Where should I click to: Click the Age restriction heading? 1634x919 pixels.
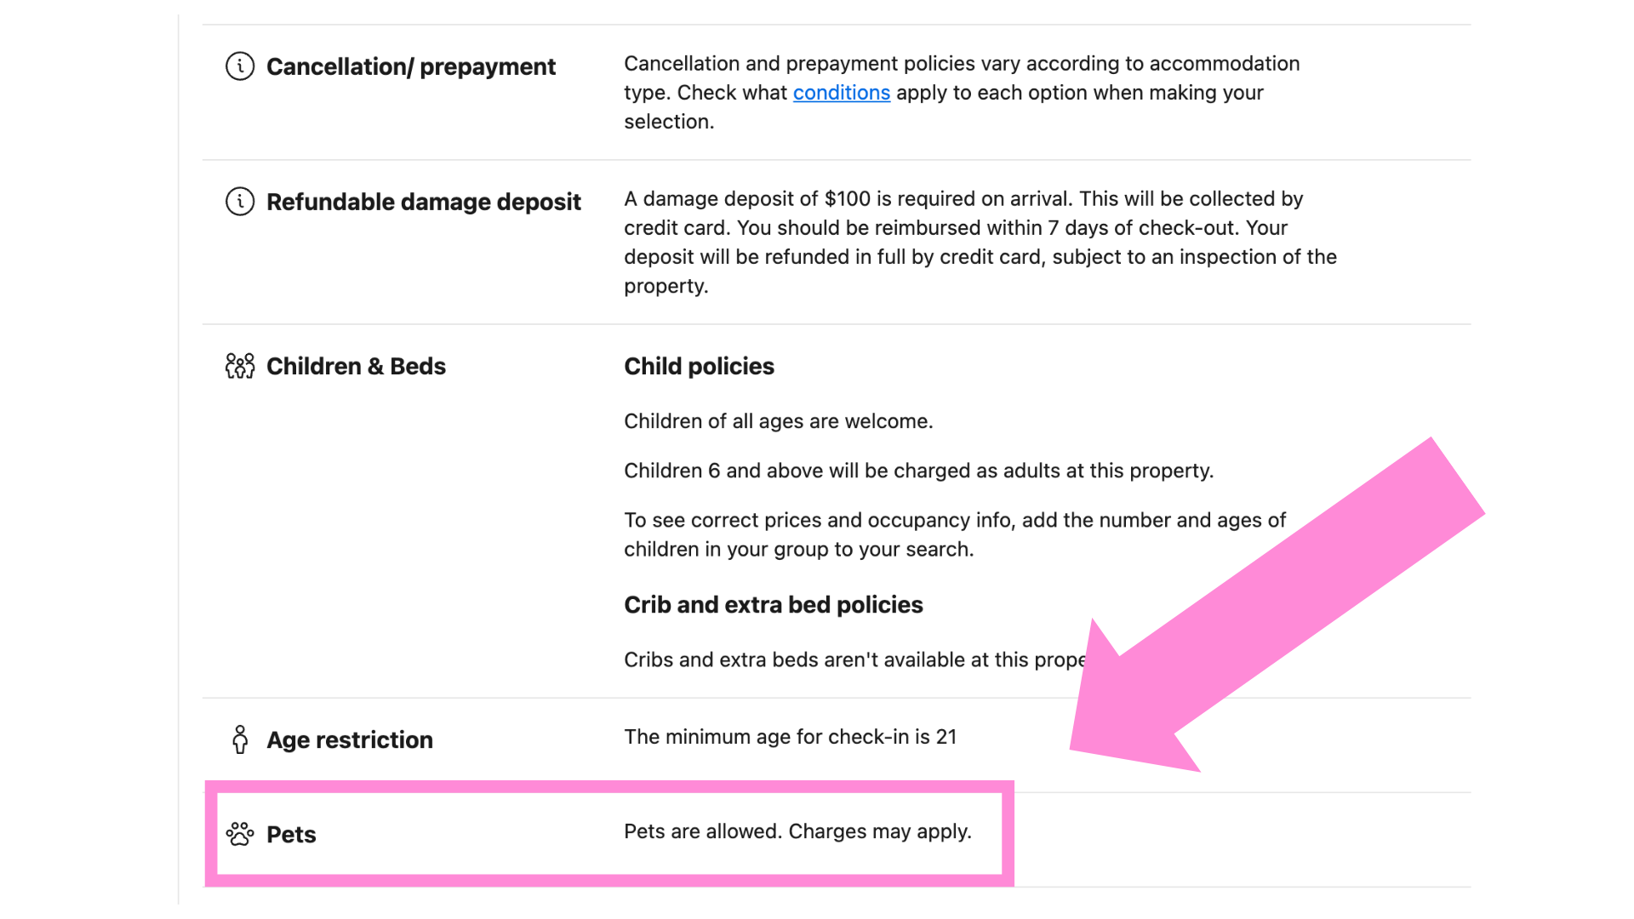click(x=350, y=739)
